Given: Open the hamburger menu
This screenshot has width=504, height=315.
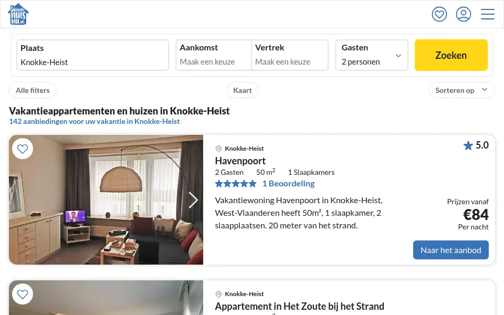Looking at the screenshot, I should 487,14.
